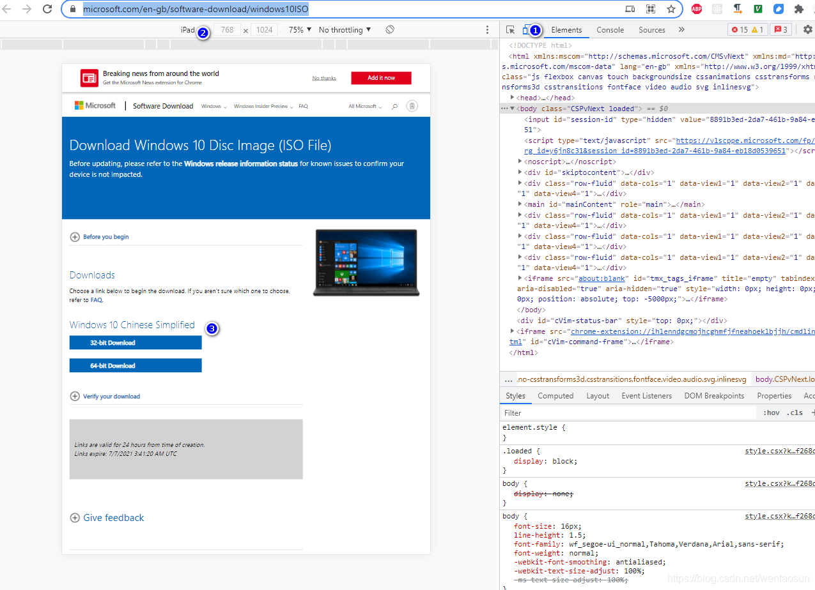Viewport: 815px width, 590px height.
Task: Click the Microsoft logo on the page
Action: click(95, 106)
